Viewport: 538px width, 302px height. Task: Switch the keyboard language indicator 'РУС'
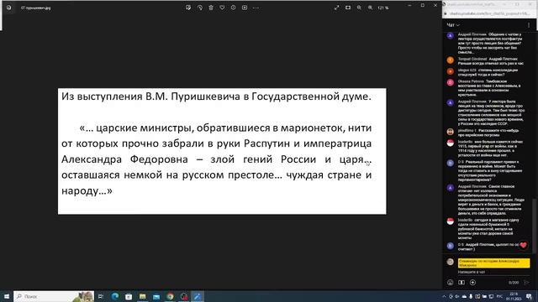pyautogui.click(x=499, y=296)
